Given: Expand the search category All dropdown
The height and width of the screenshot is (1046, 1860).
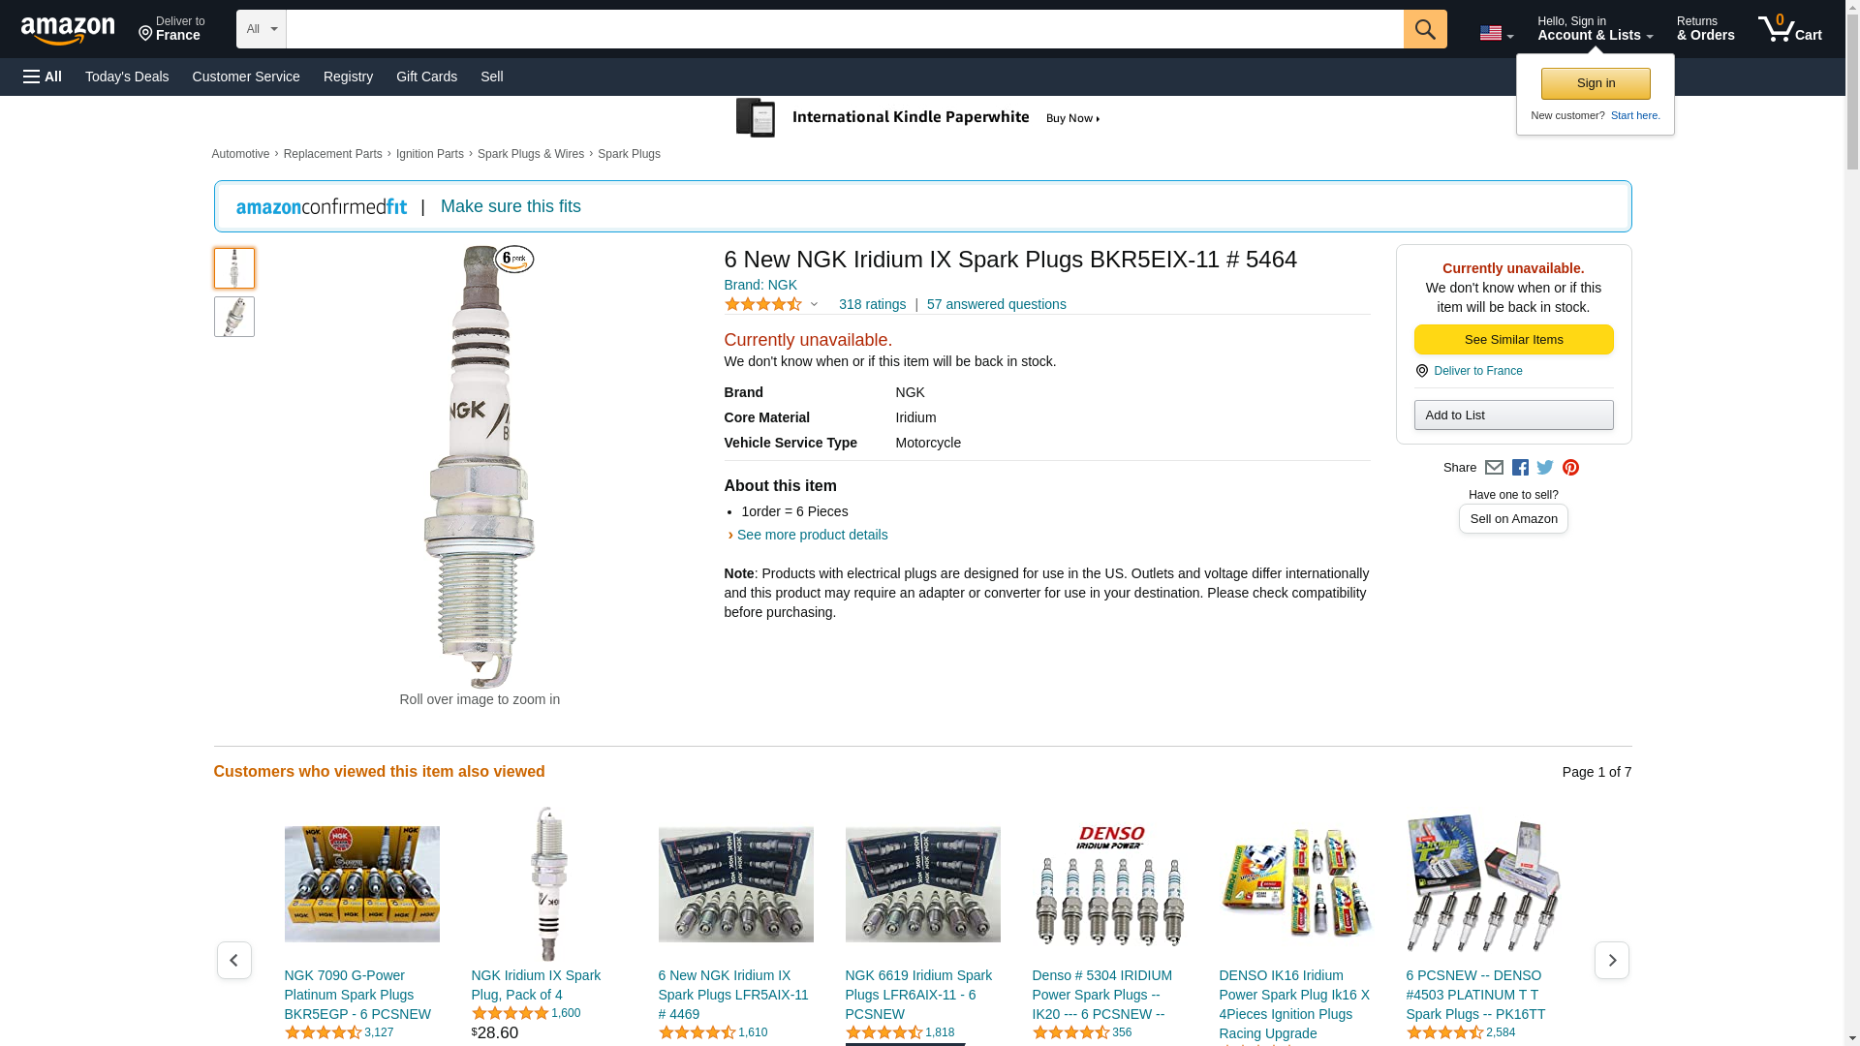Looking at the screenshot, I should click(261, 29).
